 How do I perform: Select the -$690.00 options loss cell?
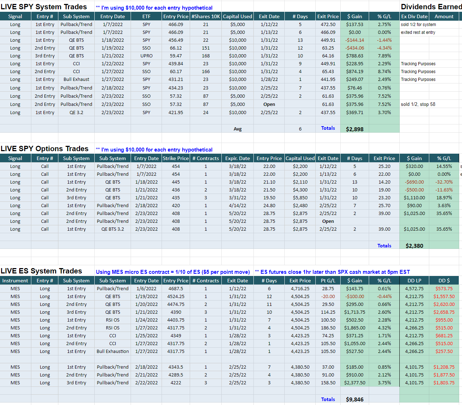pos(414,182)
